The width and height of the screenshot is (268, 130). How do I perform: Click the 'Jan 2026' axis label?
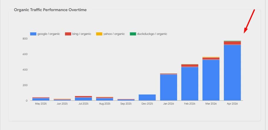tap(169, 104)
